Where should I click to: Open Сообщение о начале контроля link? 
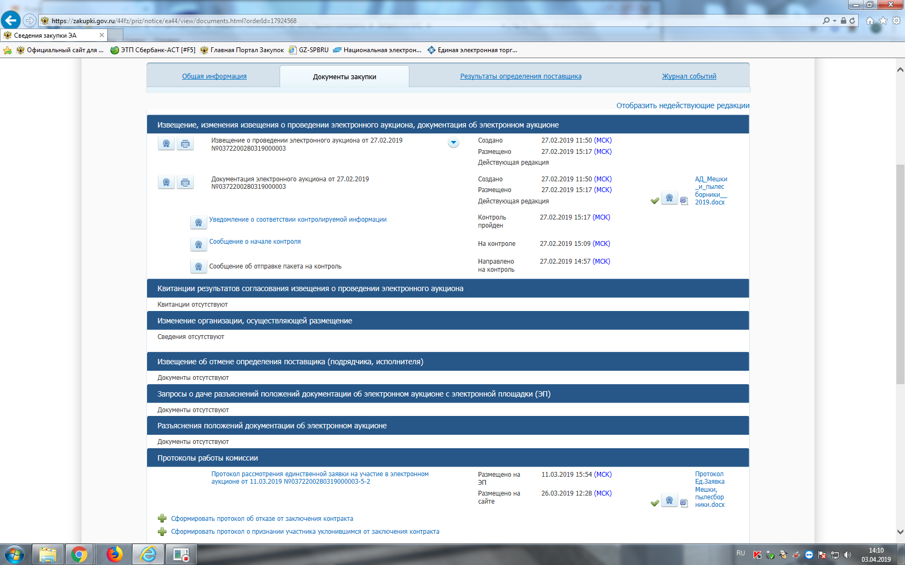[255, 242]
